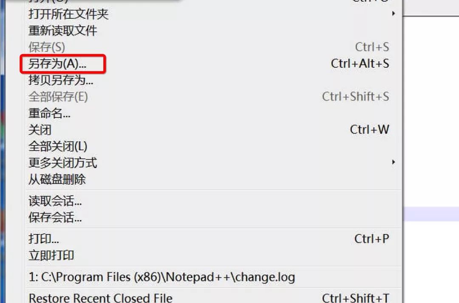The width and height of the screenshot is (459, 303).
Task: Open recent file change.log
Action: 213,277
